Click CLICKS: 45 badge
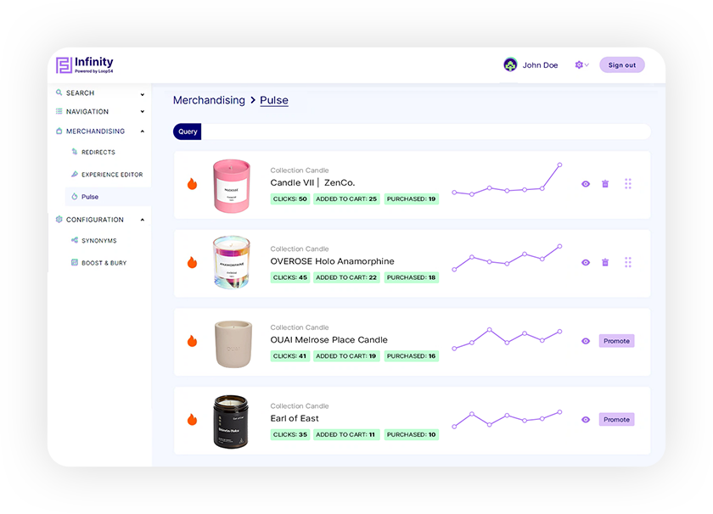The width and height of the screenshot is (713, 514). [290, 277]
